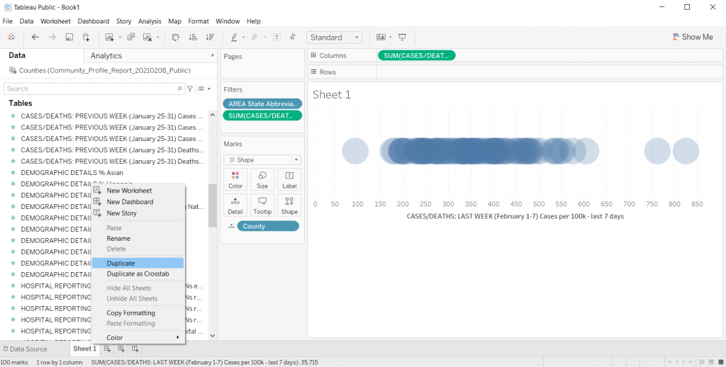Click the Duplicate sheet toolbar icon
The image size is (726, 367).
click(x=131, y=37)
